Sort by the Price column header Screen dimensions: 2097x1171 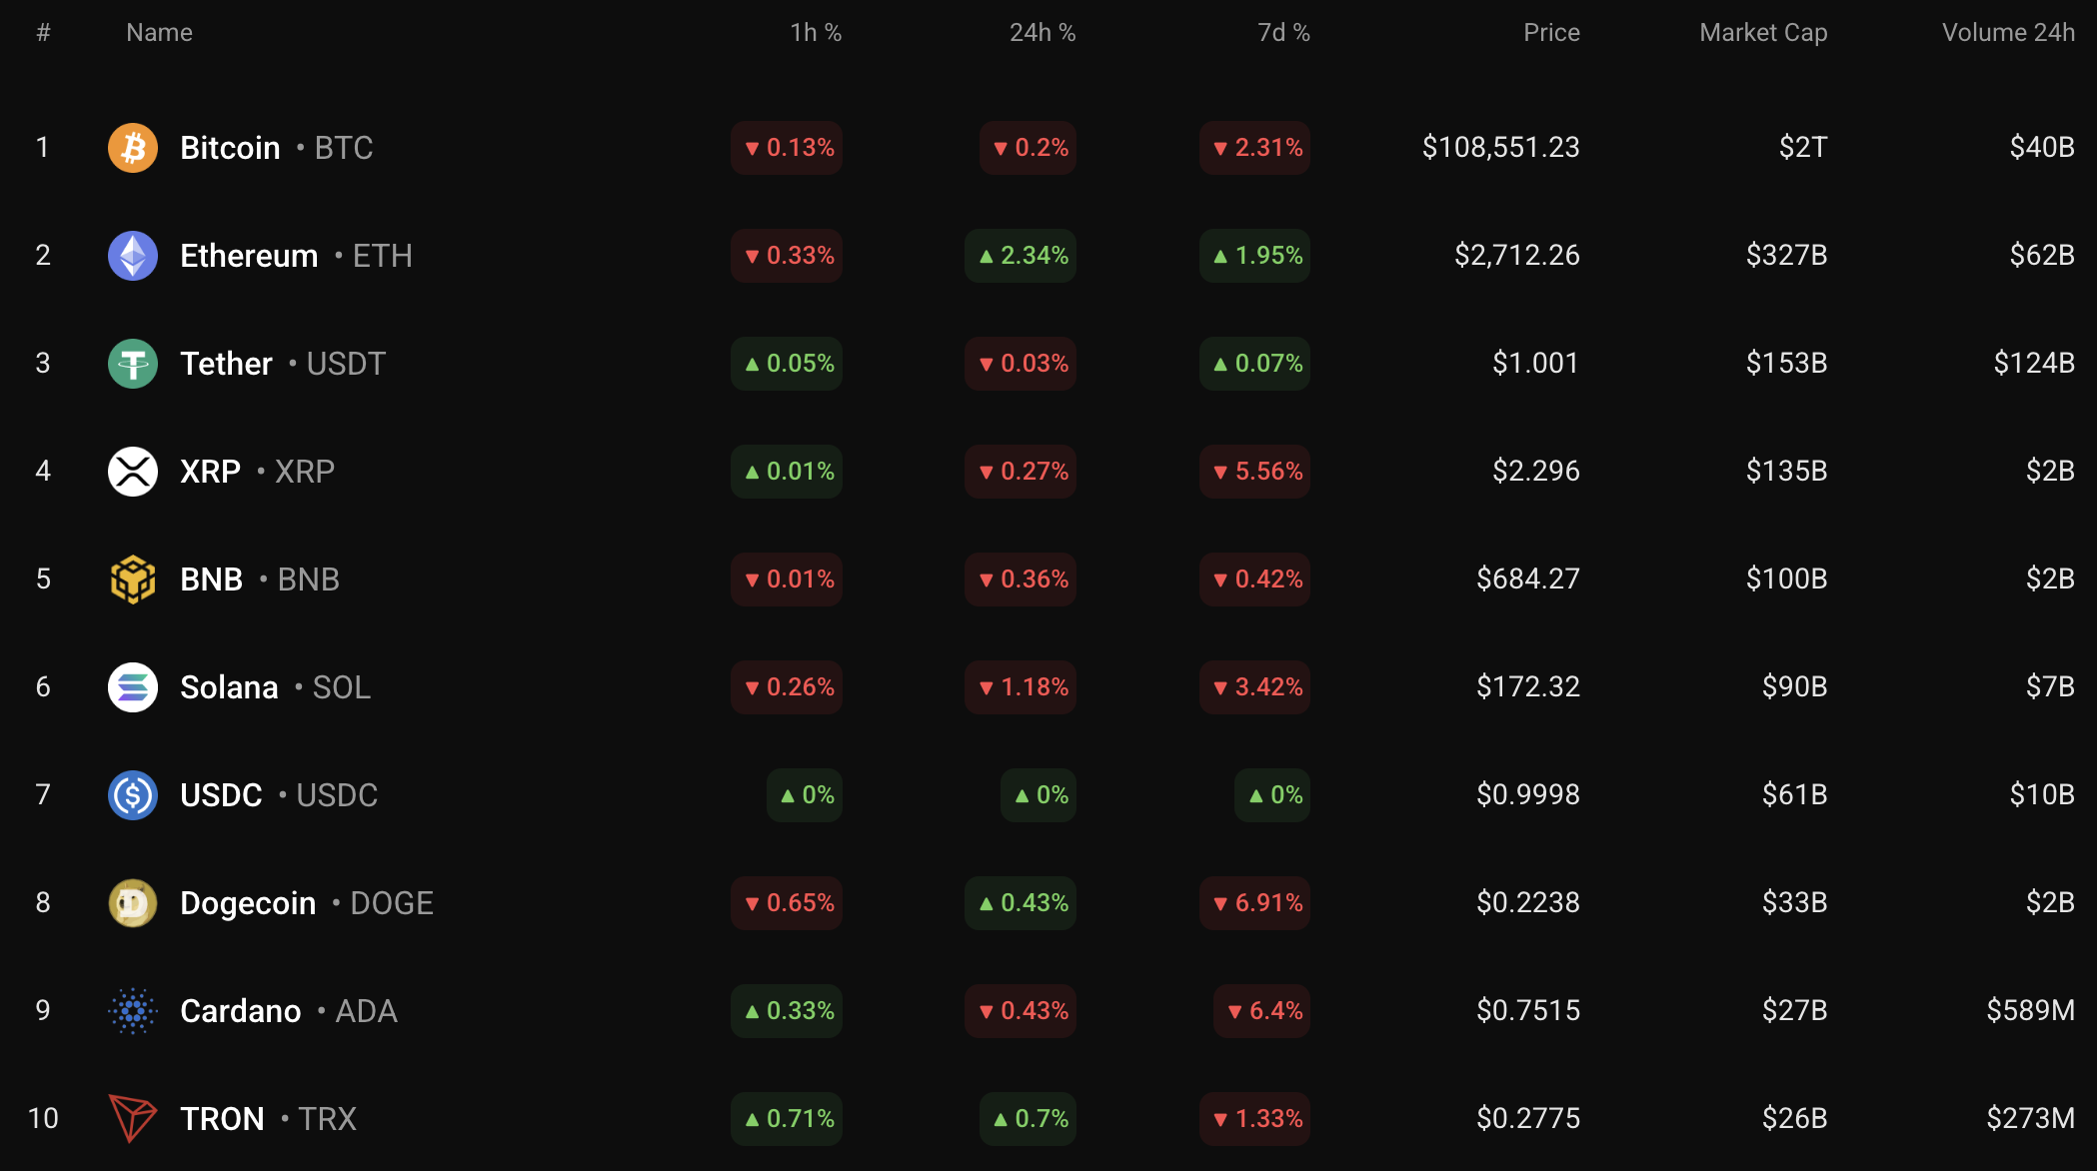pos(1551,33)
